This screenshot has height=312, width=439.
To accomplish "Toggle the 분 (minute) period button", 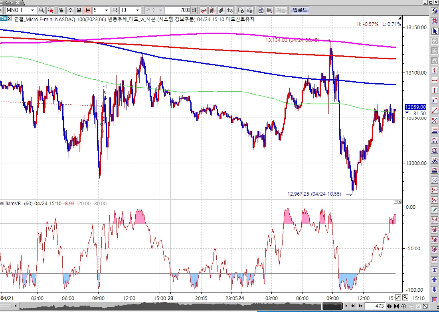I will click(88, 10).
